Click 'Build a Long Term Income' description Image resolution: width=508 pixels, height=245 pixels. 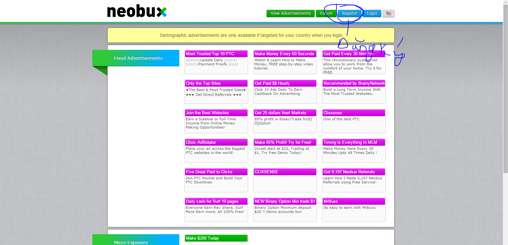pyautogui.click(x=352, y=92)
